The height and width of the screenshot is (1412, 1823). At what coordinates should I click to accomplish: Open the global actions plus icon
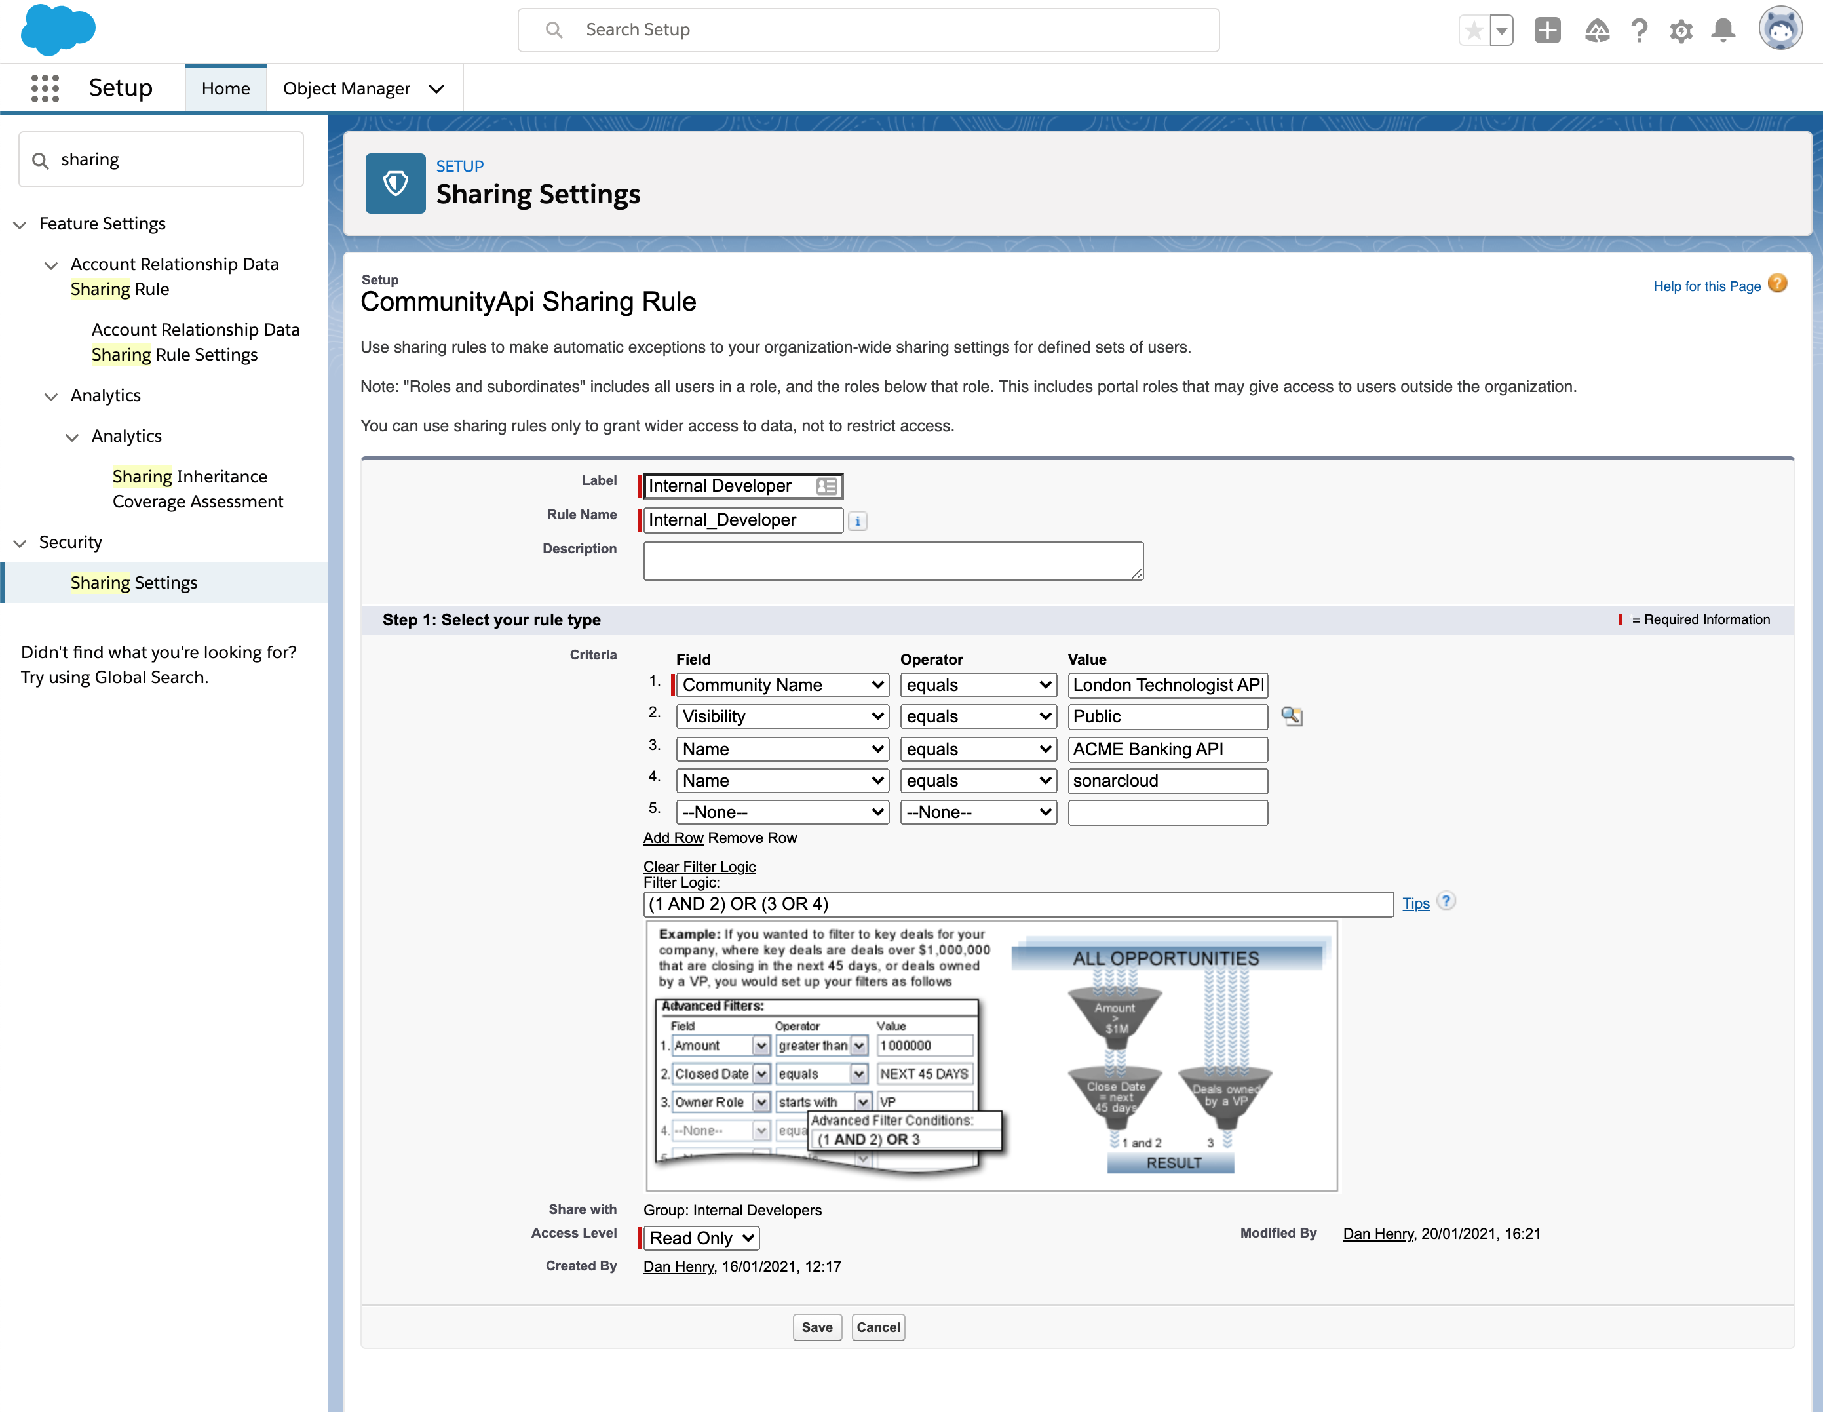(1546, 31)
